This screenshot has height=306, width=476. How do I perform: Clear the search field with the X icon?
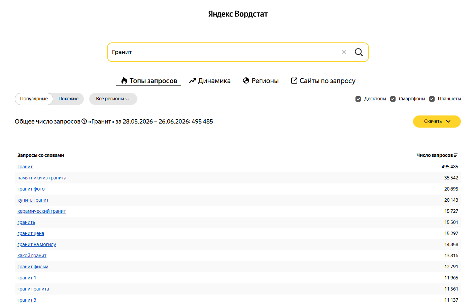coord(344,52)
